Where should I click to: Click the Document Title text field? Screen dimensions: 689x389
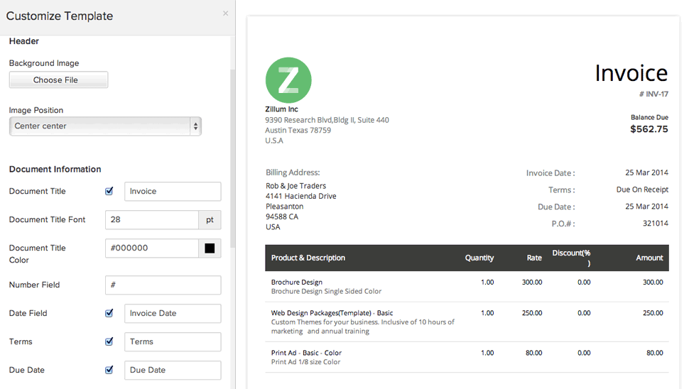[x=172, y=192]
